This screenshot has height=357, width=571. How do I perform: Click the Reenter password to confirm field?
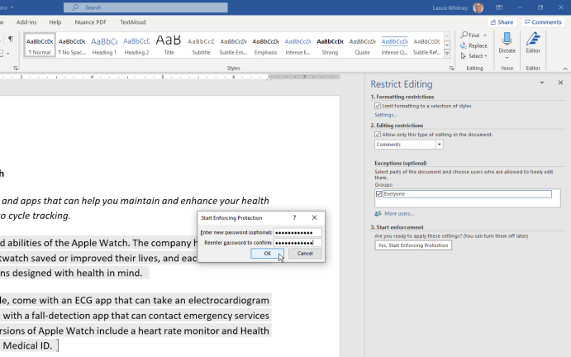[297, 243]
